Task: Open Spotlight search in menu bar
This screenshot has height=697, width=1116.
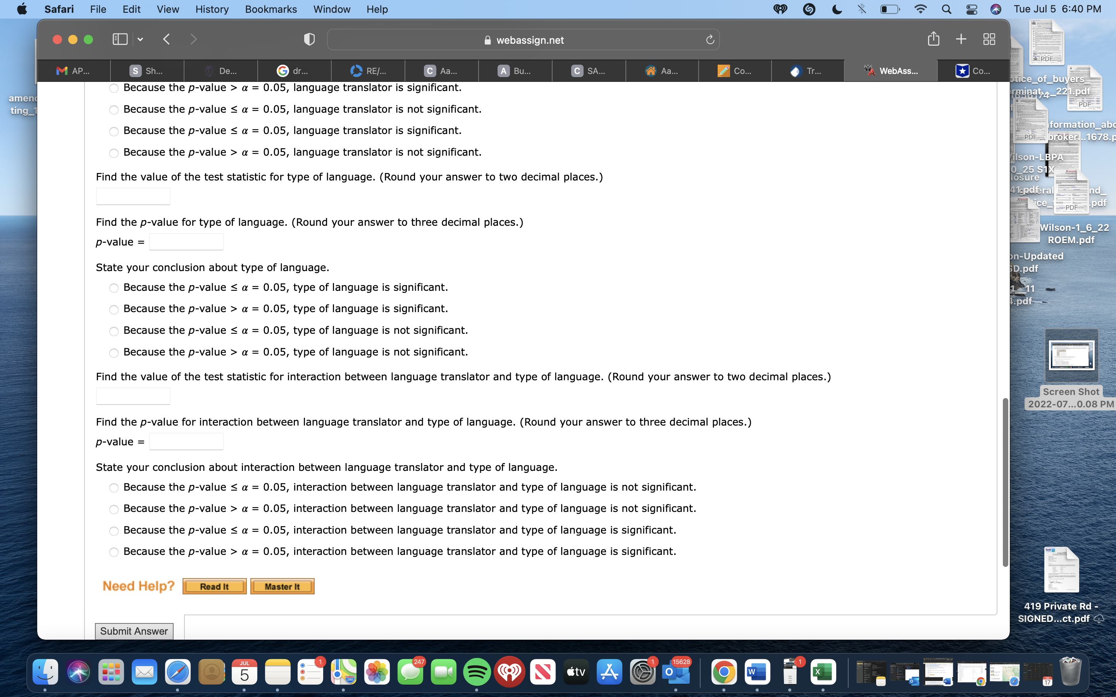Action: 946,9
